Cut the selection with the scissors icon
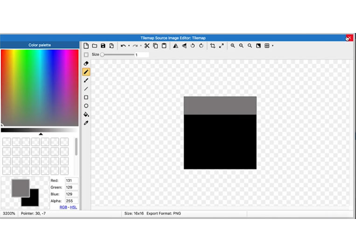The width and height of the screenshot is (356, 252). (x=147, y=46)
